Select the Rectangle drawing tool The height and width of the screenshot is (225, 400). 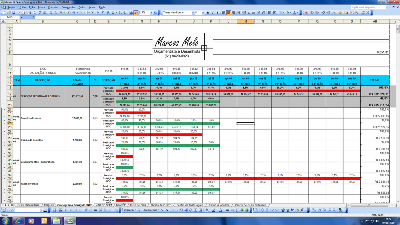click(171, 210)
